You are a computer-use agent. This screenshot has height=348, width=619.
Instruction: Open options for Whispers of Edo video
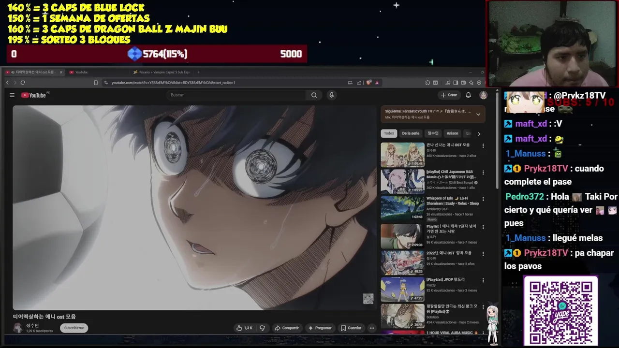483,199
